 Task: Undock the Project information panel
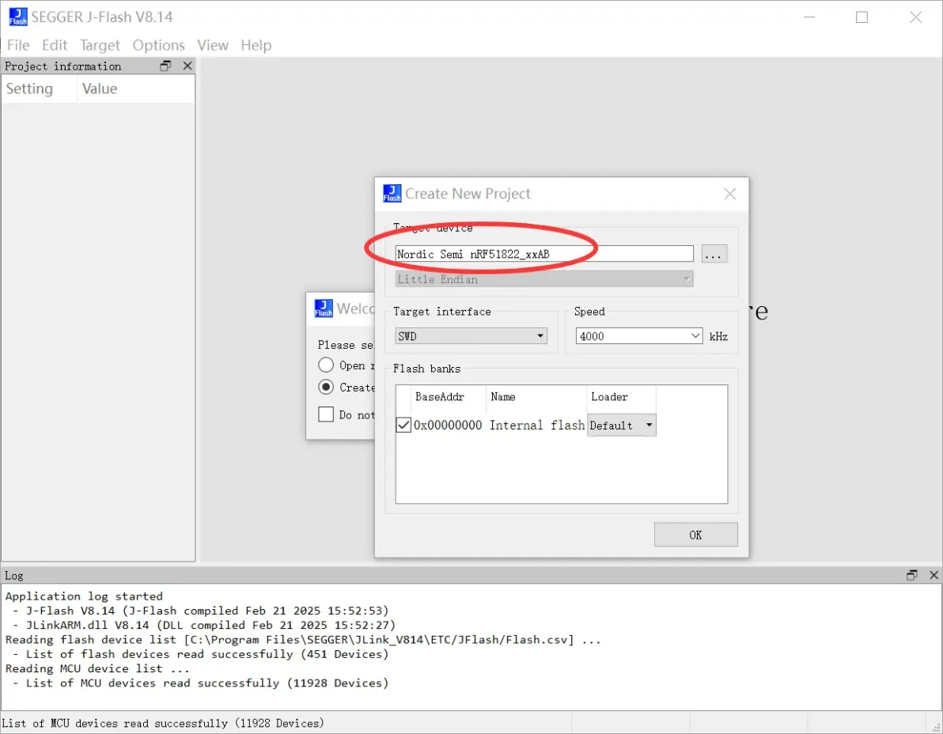[x=166, y=66]
